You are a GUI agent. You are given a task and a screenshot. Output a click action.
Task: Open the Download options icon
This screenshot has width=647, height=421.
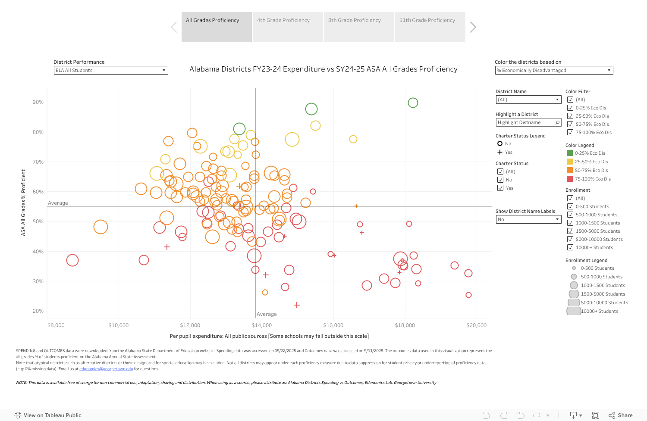coord(574,415)
